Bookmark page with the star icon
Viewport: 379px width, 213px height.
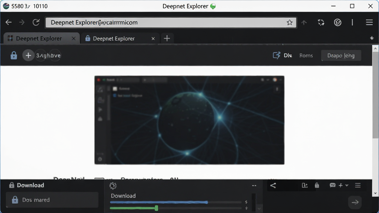click(289, 23)
